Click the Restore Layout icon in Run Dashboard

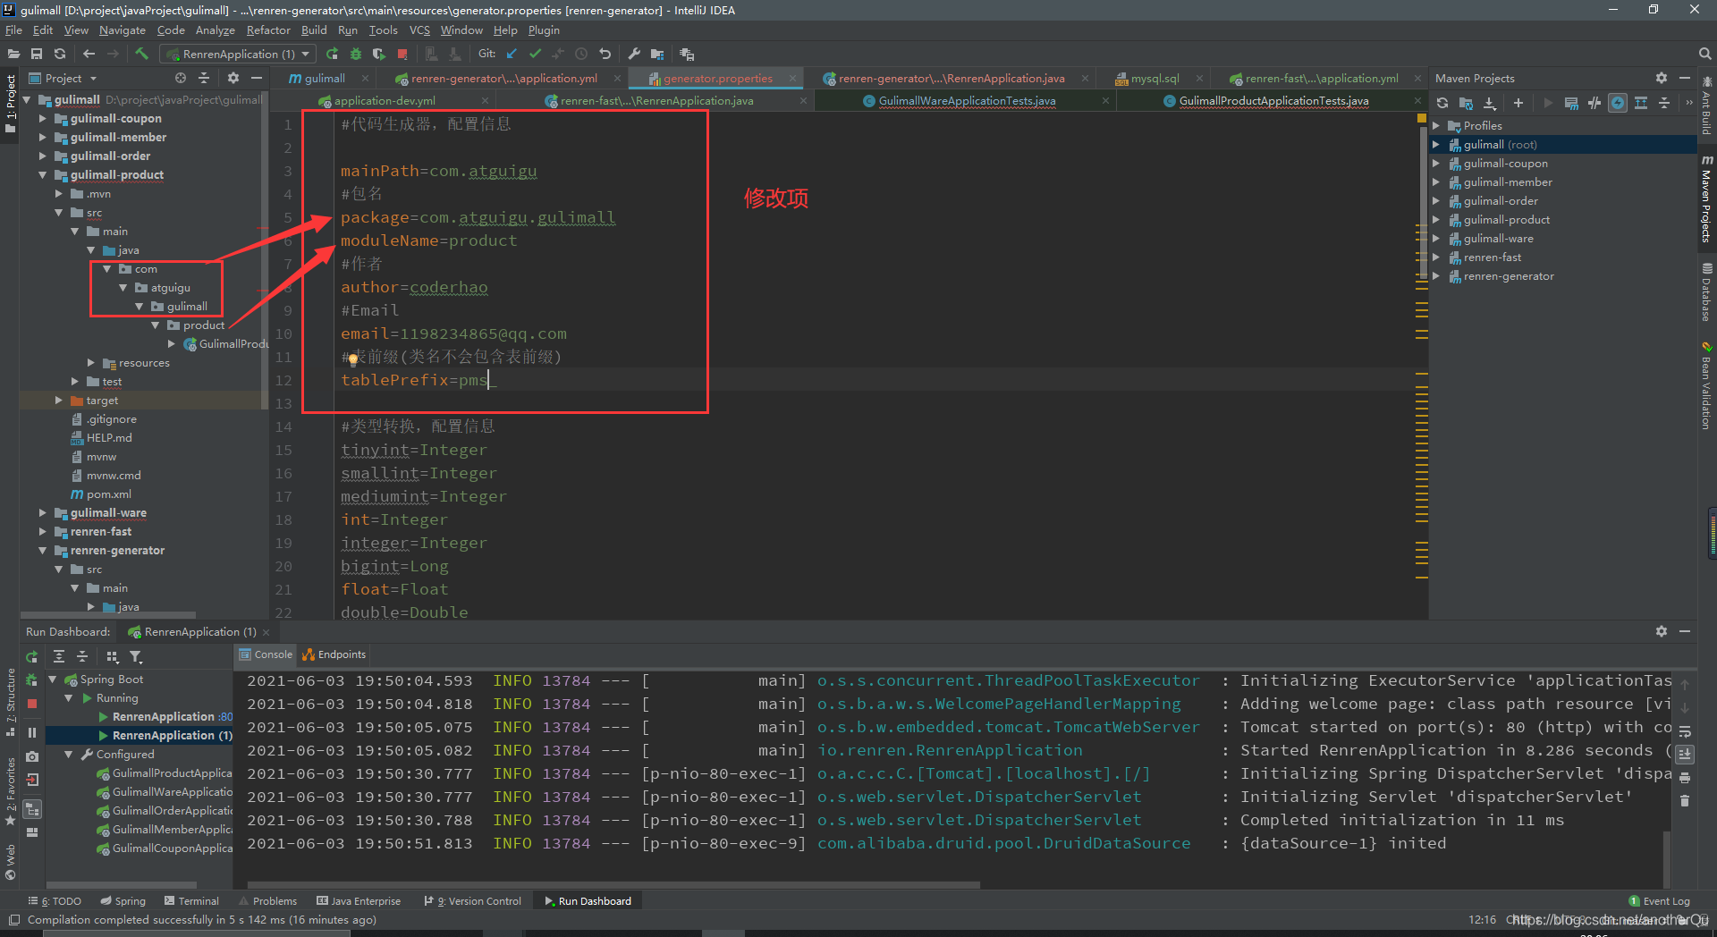coord(32,832)
